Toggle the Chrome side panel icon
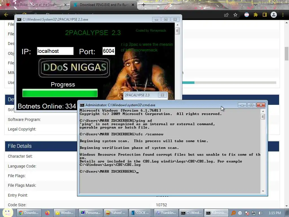The image size is (289, 217). (265, 15)
